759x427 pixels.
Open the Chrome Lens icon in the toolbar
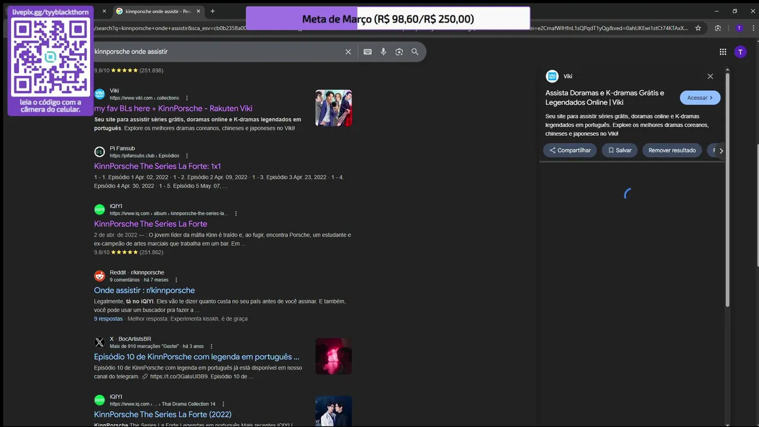click(718, 28)
